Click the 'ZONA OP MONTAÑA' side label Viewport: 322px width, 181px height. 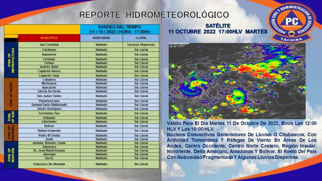[x=11, y=155]
